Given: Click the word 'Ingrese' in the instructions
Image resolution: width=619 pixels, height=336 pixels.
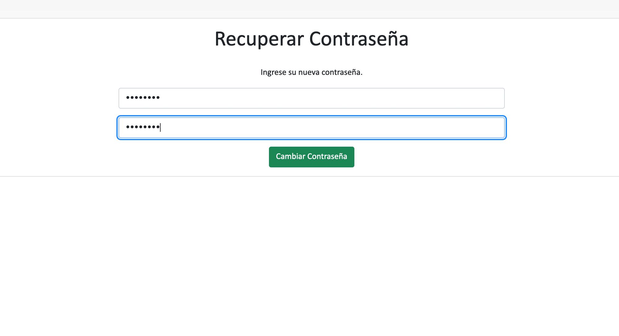Looking at the screenshot, I should coord(273,72).
